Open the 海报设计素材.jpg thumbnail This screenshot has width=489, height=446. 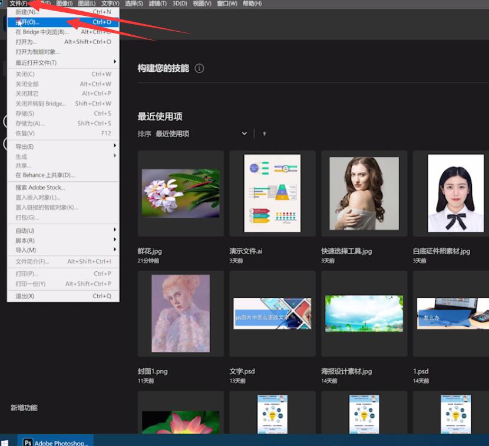tap(364, 314)
